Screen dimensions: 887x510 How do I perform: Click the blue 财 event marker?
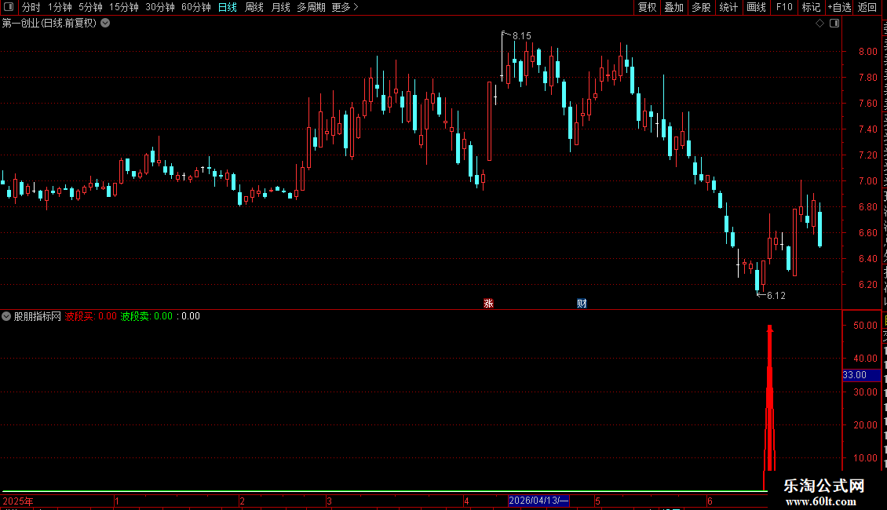(x=582, y=304)
